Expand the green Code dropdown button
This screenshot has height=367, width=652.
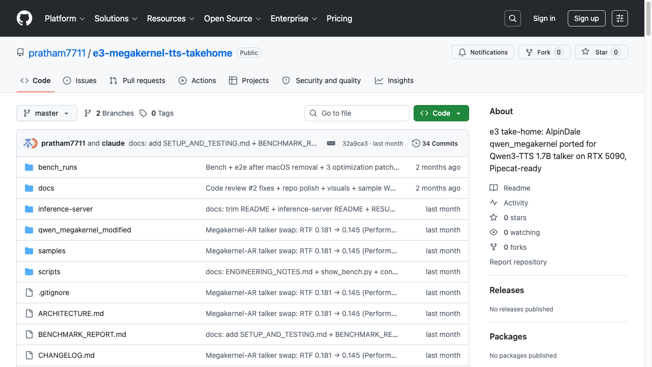coord(441,113)
